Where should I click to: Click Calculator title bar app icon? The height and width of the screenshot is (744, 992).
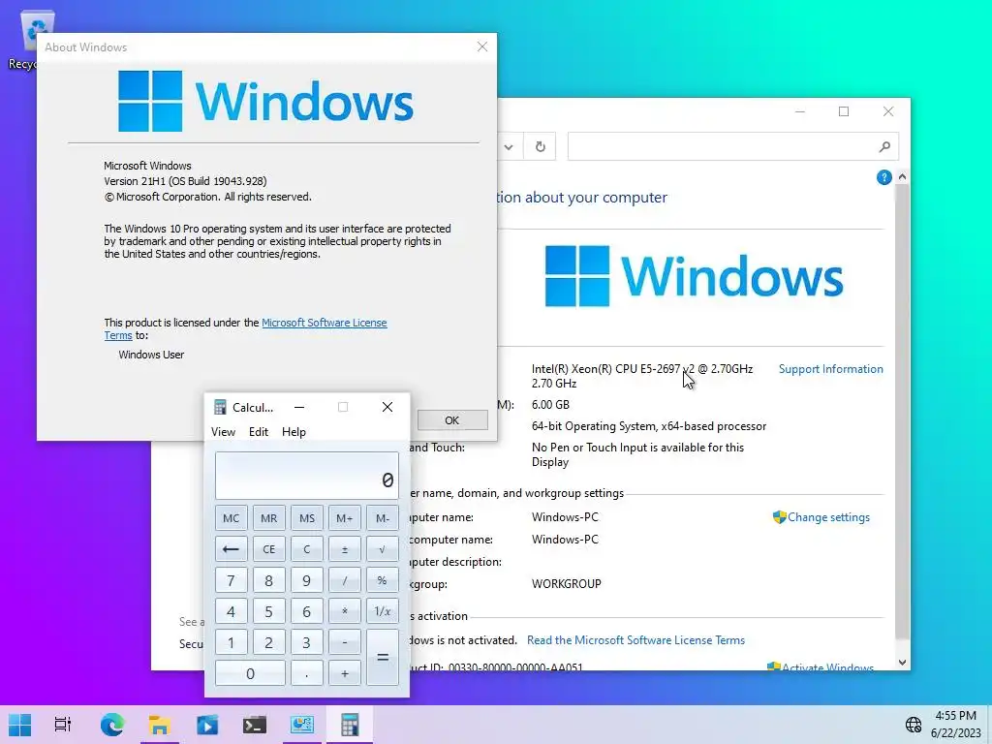click(220, 407)
